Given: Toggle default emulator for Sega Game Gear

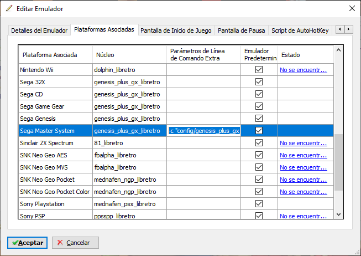Looking at the screenshot, I should point(259,106).
